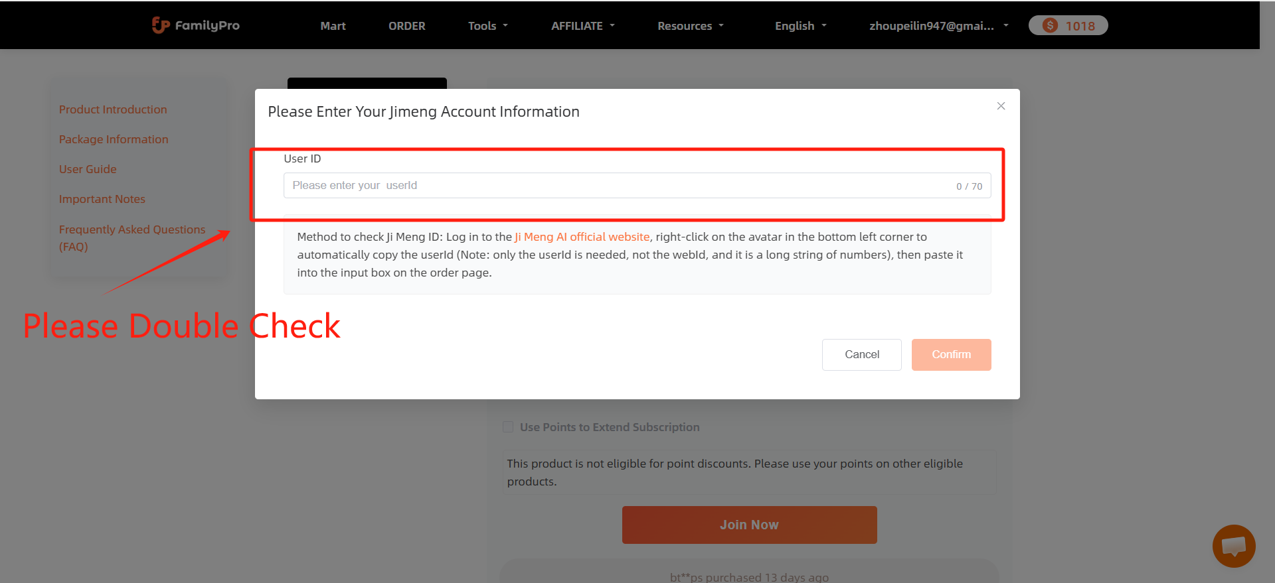
Task: Click the FamilyPro logo
Action: pos(196,25)
